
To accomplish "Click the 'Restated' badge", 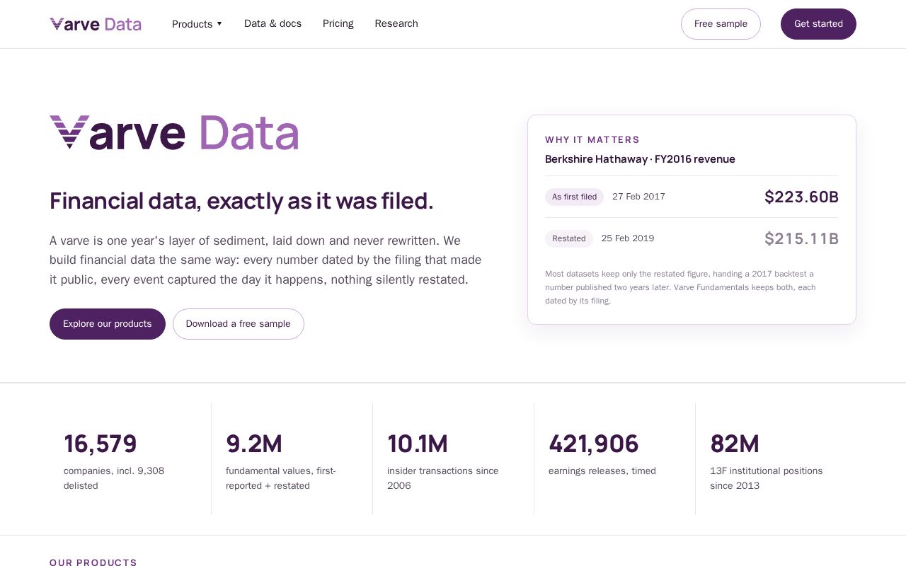I will (569, 238).
